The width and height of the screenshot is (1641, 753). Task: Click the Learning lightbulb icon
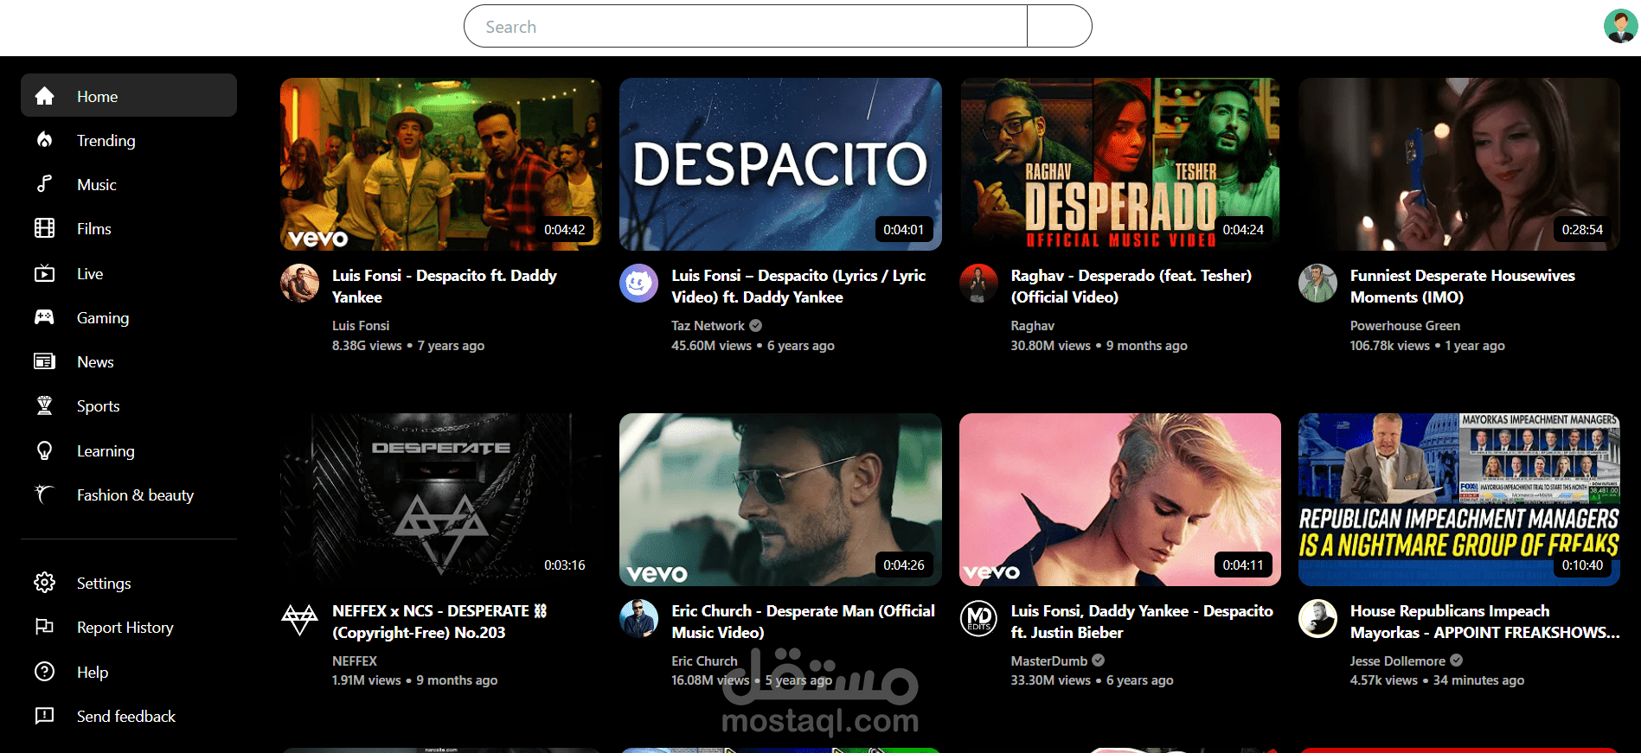pos(44,450)
